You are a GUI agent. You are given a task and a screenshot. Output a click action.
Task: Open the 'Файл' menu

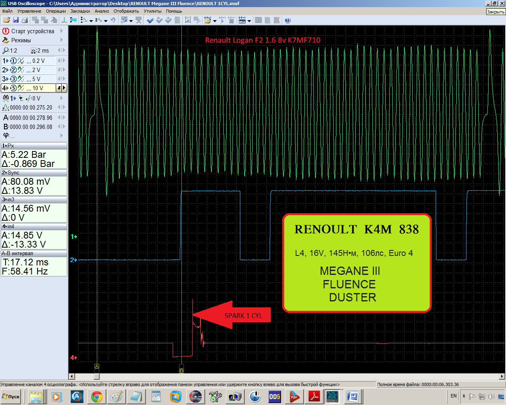click(7, 11)
